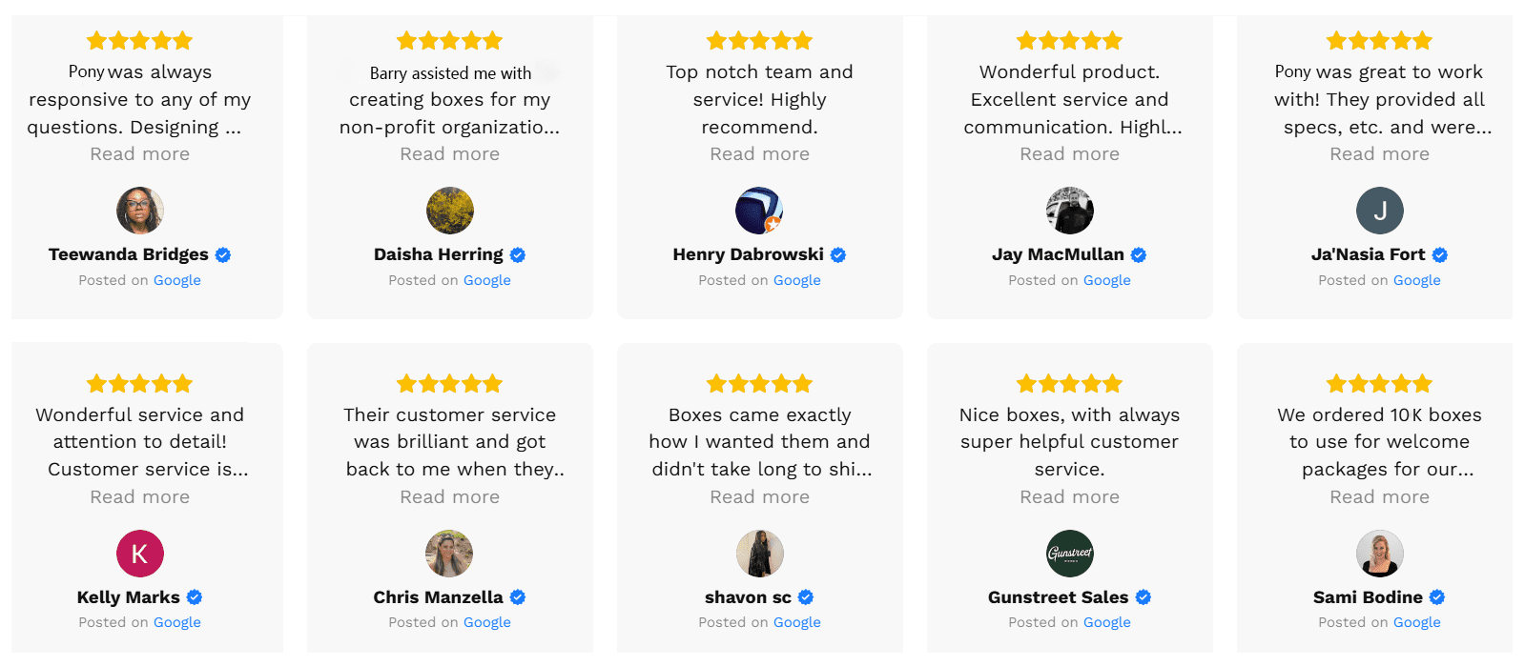
Task: Read more of Chris Manzella's review
Action: pos(449,497)
